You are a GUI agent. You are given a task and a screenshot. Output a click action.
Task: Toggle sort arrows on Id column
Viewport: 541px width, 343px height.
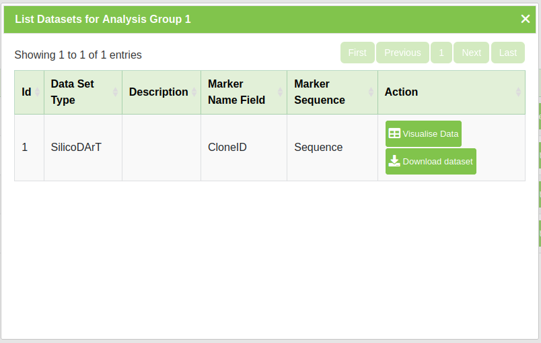[38, 92]
